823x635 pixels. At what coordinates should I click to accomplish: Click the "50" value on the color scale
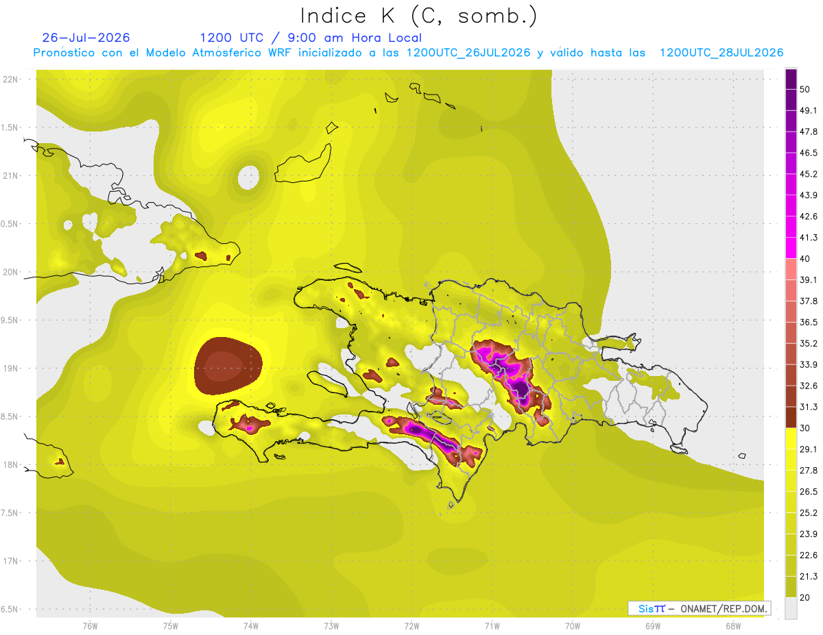click(807, 89)
